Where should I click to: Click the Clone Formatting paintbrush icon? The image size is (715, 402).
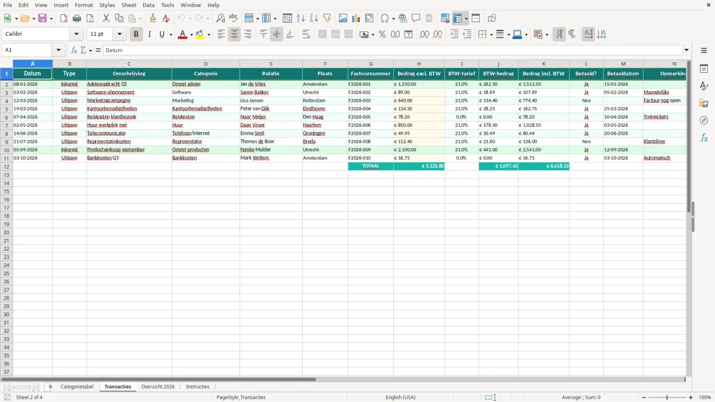[x=153, y=18]
